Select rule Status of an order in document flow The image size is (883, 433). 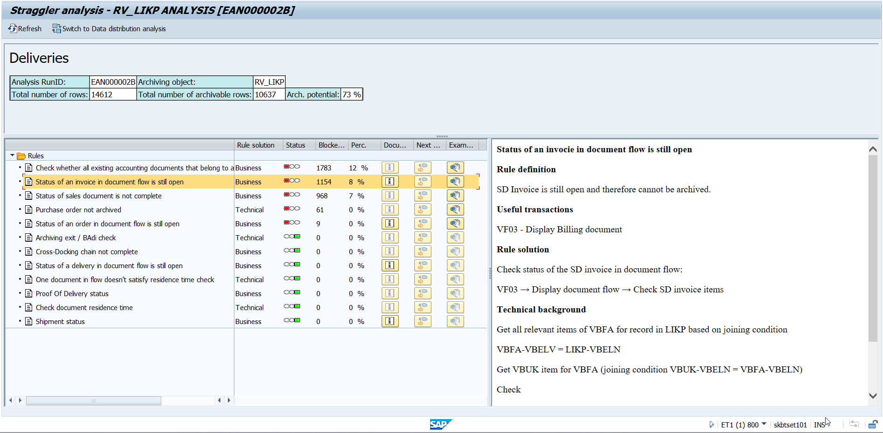(x=107, y=223)
